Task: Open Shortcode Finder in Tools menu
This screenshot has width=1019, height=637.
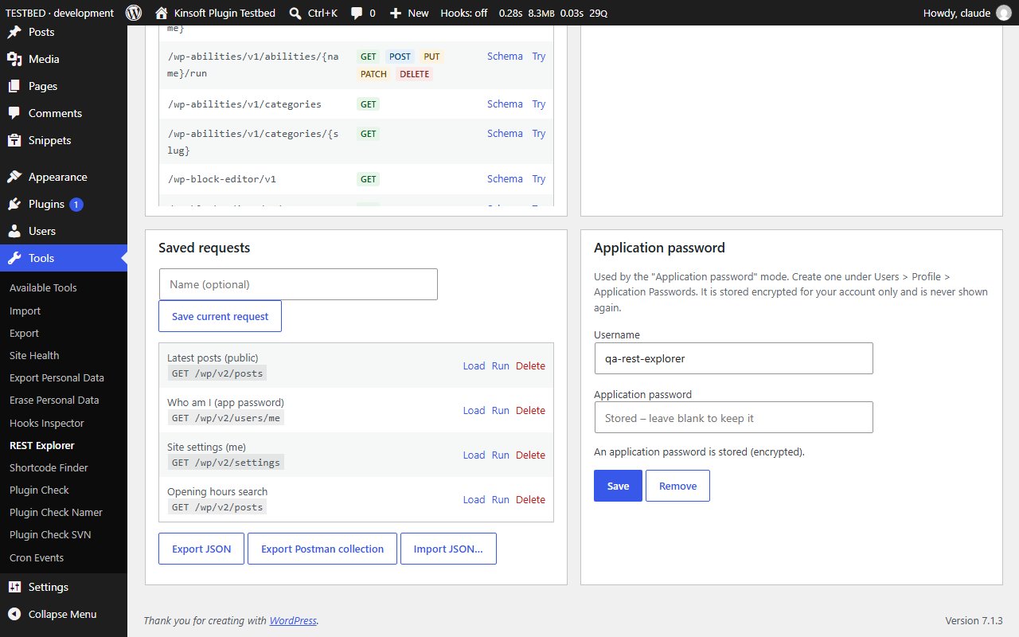Action: (49, 467)
